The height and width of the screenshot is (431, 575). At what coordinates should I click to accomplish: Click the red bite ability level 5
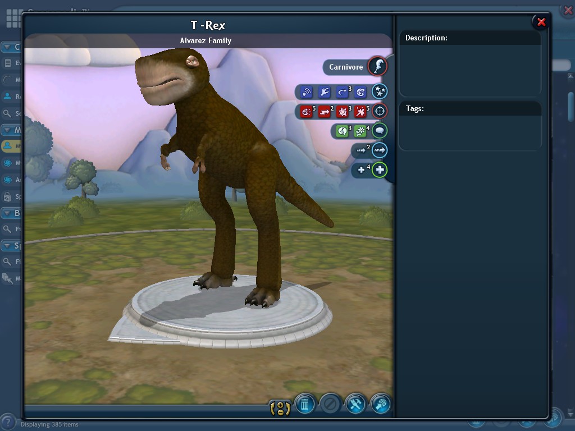coord(307,111)
